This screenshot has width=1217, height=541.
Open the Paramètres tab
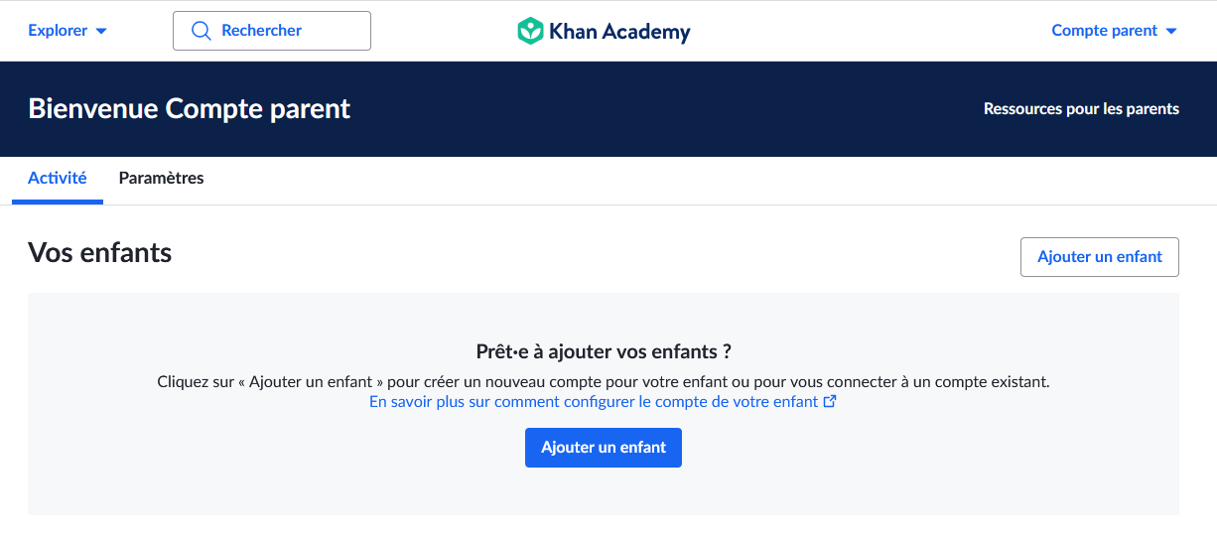[x=161, y=179]
